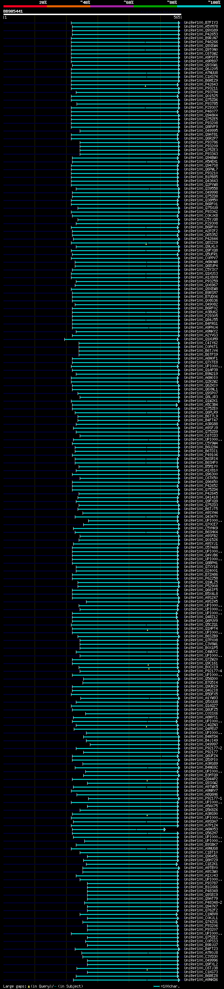This screenshot has width=224, height=989.
Task: Select the UniRef100_B6TFS9 entry
Action: 201,355
